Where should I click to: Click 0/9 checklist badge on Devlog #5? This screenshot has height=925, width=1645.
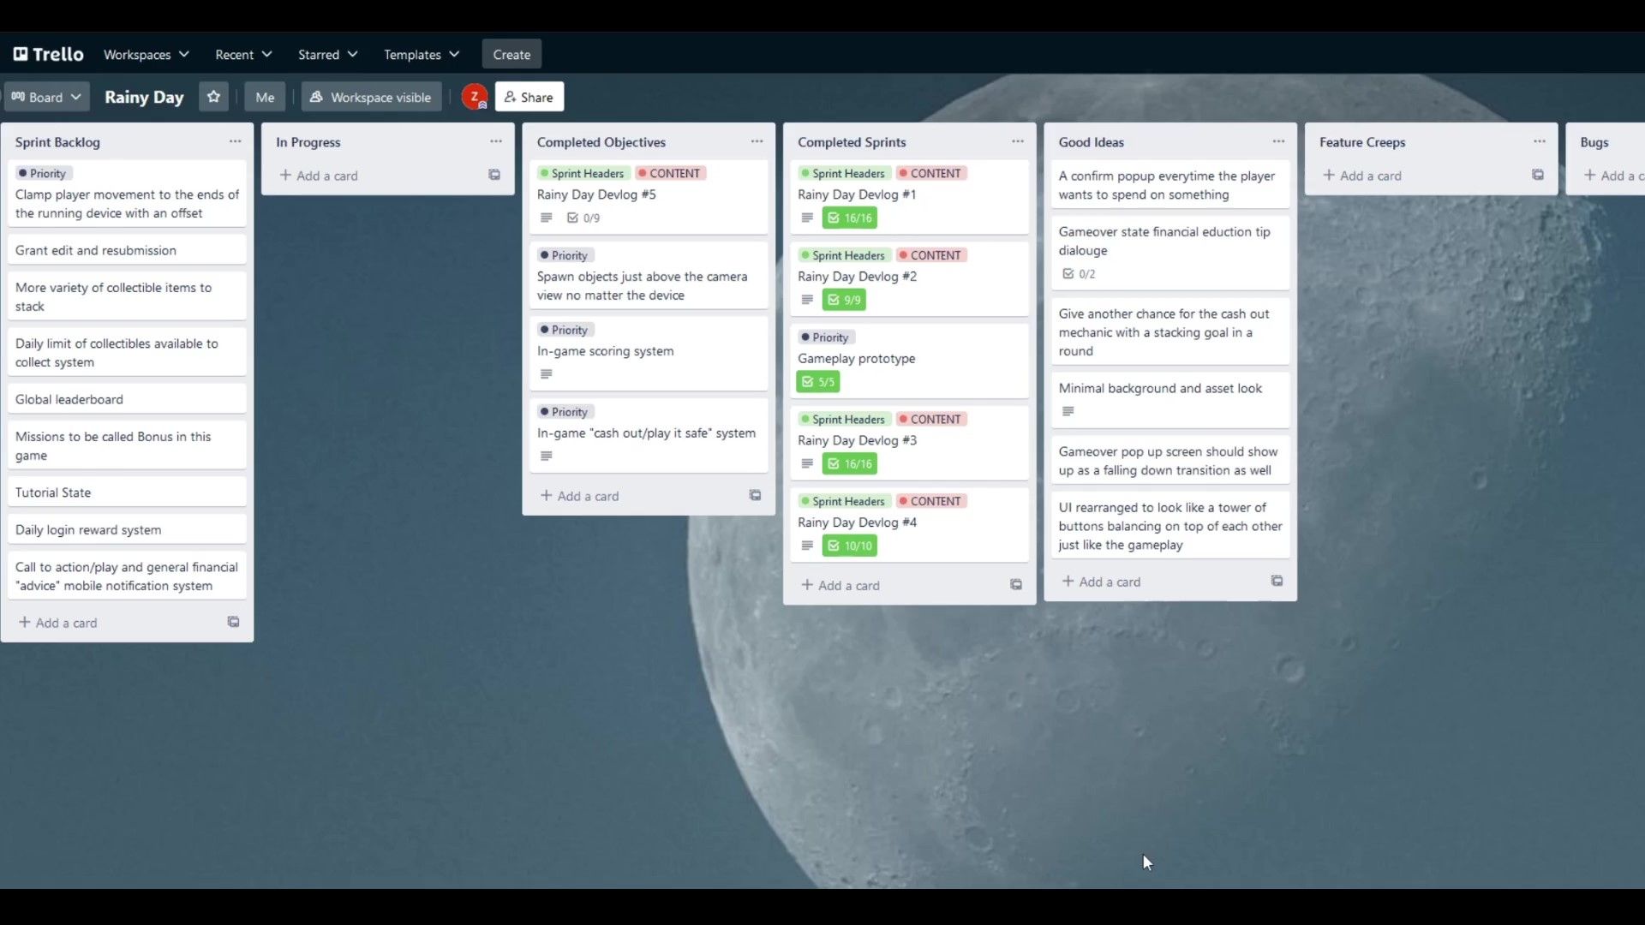point(583,218)
